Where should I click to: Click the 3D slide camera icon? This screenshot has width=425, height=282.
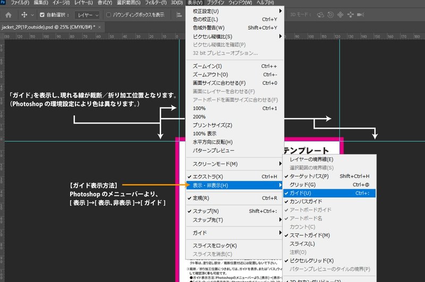350,15
